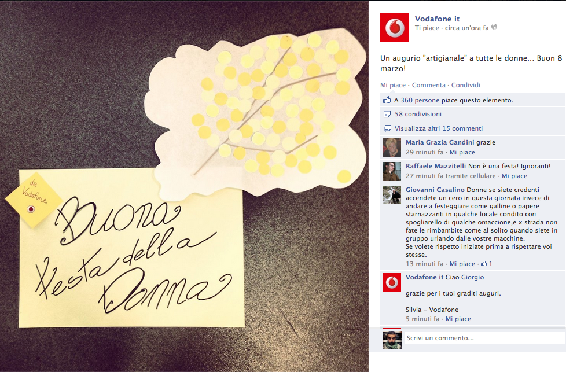Open Maria Grazia Gandini's avatar
The width and height of the screenshot is (566, 372).
pyautogui.click(x=392, y=147)
